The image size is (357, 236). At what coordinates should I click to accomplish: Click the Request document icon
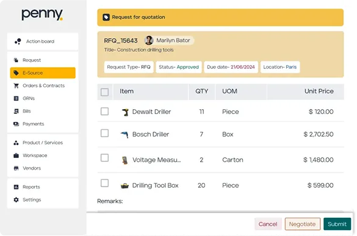[16, 60]
